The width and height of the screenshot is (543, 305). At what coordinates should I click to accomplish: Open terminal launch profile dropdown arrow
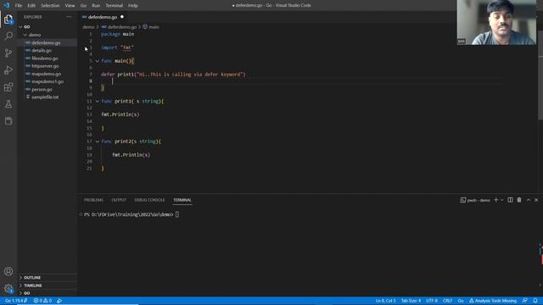coord(501,200)
